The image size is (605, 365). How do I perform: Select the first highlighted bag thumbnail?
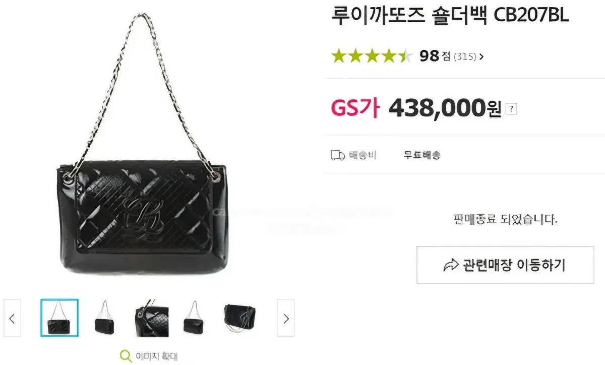coord(59,318)
